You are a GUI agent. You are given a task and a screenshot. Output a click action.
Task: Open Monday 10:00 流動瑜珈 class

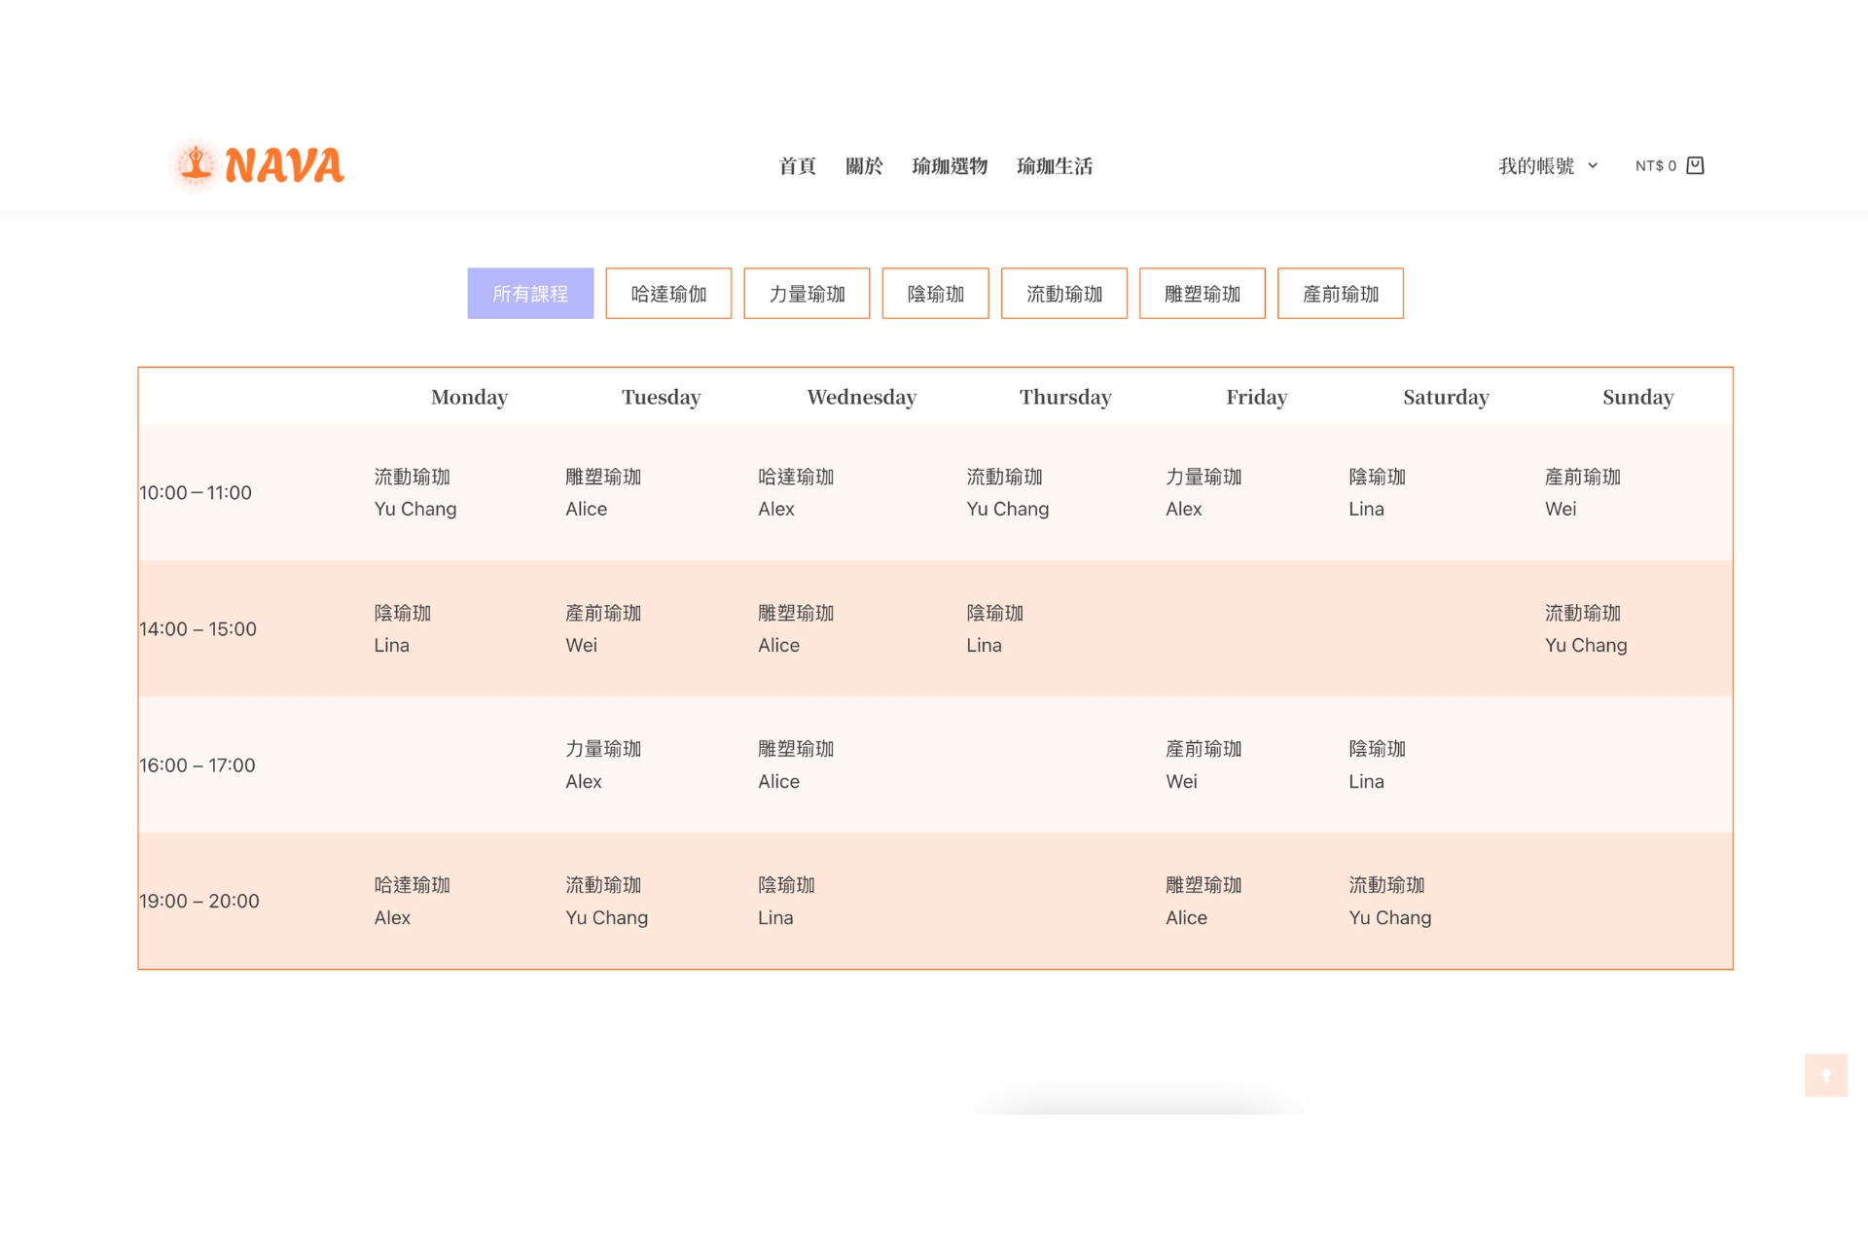(413, 478)
